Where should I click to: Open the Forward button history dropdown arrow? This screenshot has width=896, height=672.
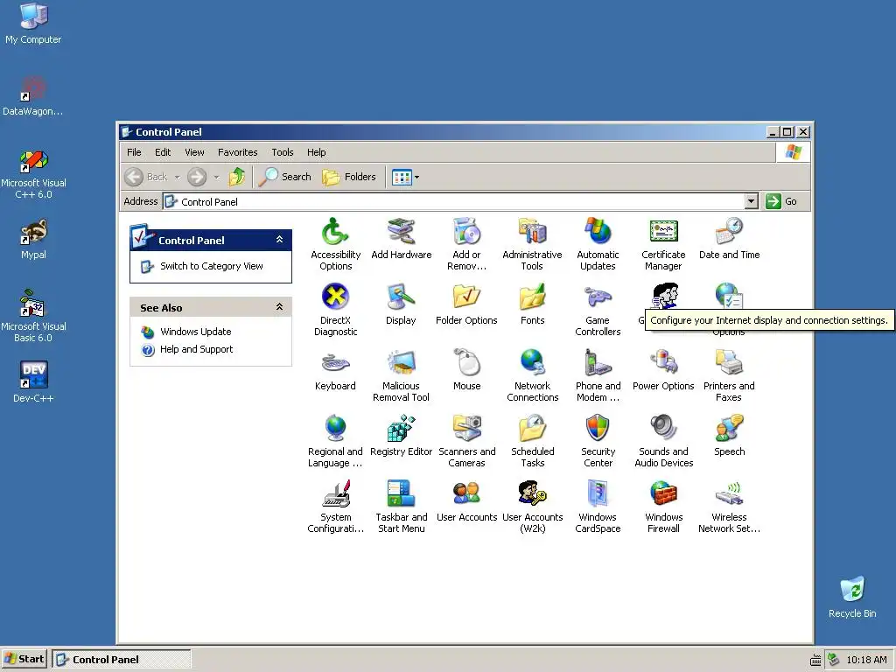tap(216, 177)
